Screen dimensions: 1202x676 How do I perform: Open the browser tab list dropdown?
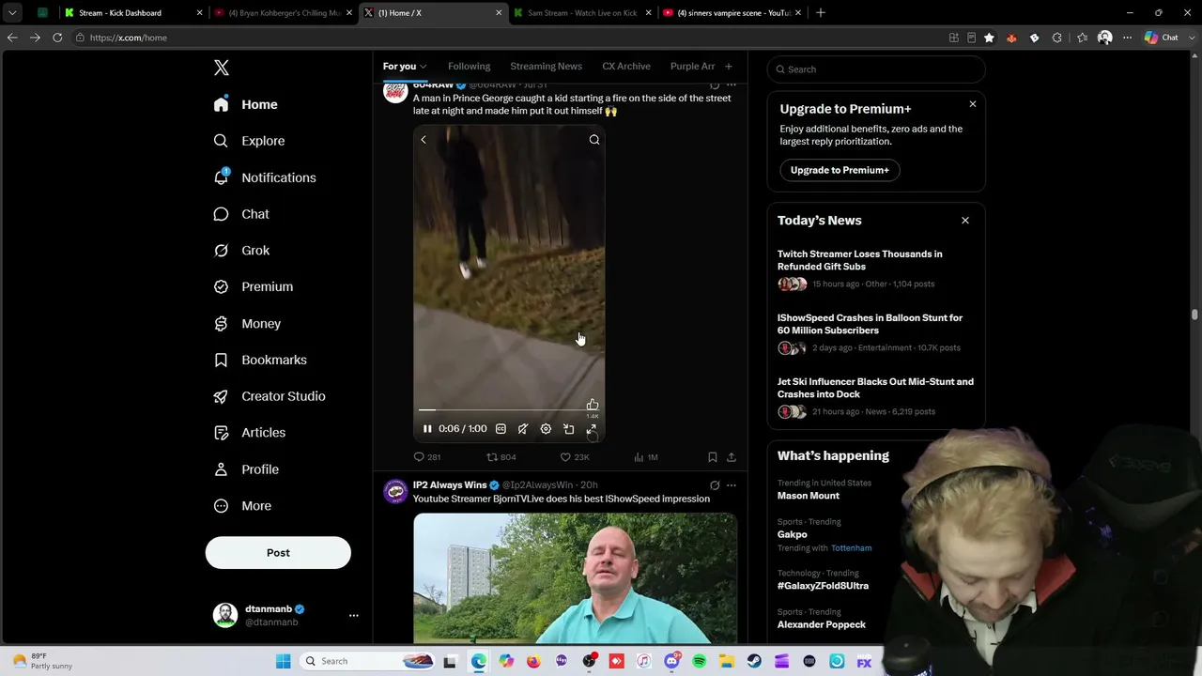(12, 13)
